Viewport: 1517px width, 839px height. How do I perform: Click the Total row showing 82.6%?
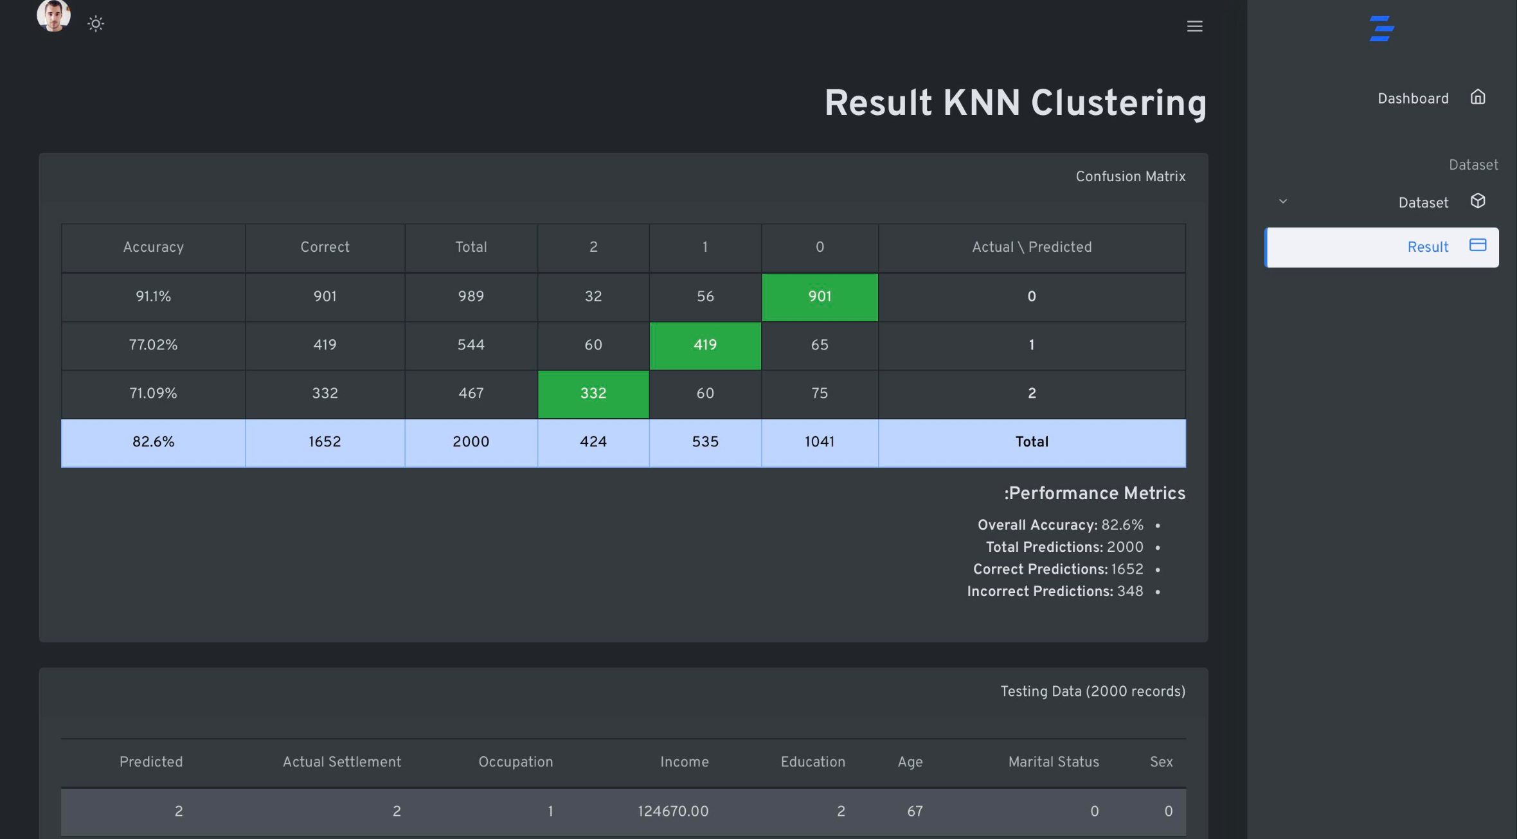pos(152,442)
